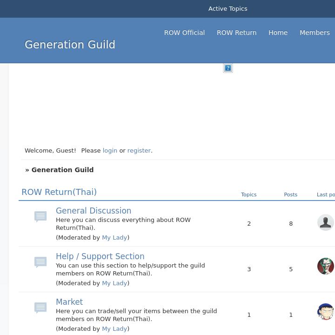Click the General Discussion board speech-bubble icon
The height and width of the screenshot is (335, 335).
point(40,216)
